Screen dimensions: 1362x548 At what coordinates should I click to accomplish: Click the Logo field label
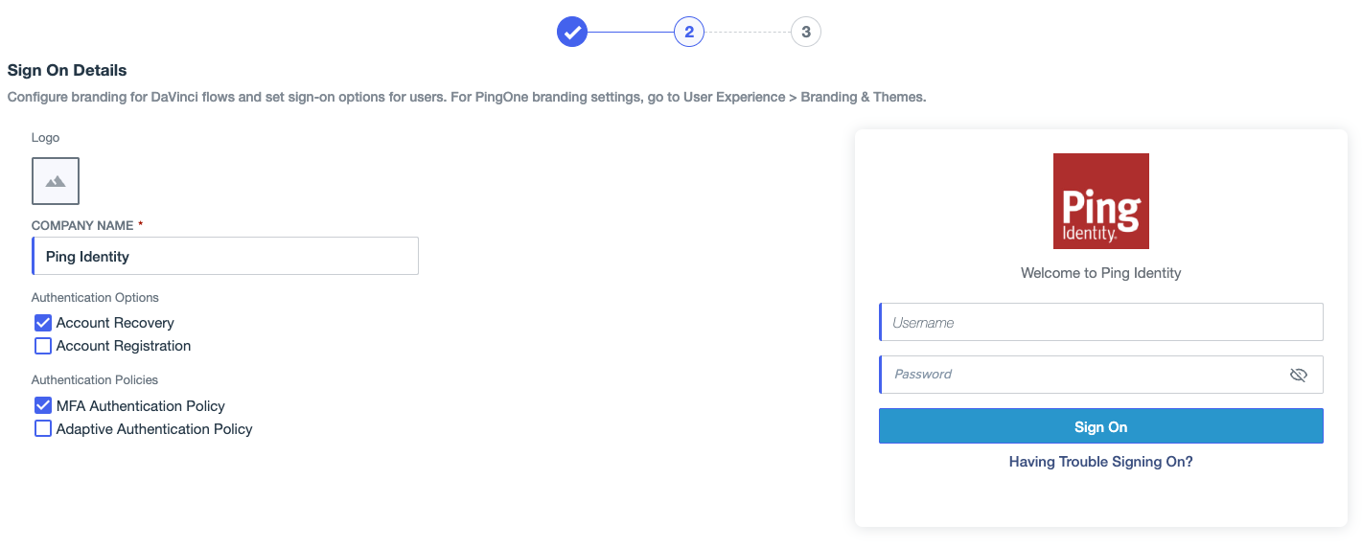click(x=45, y=138)
